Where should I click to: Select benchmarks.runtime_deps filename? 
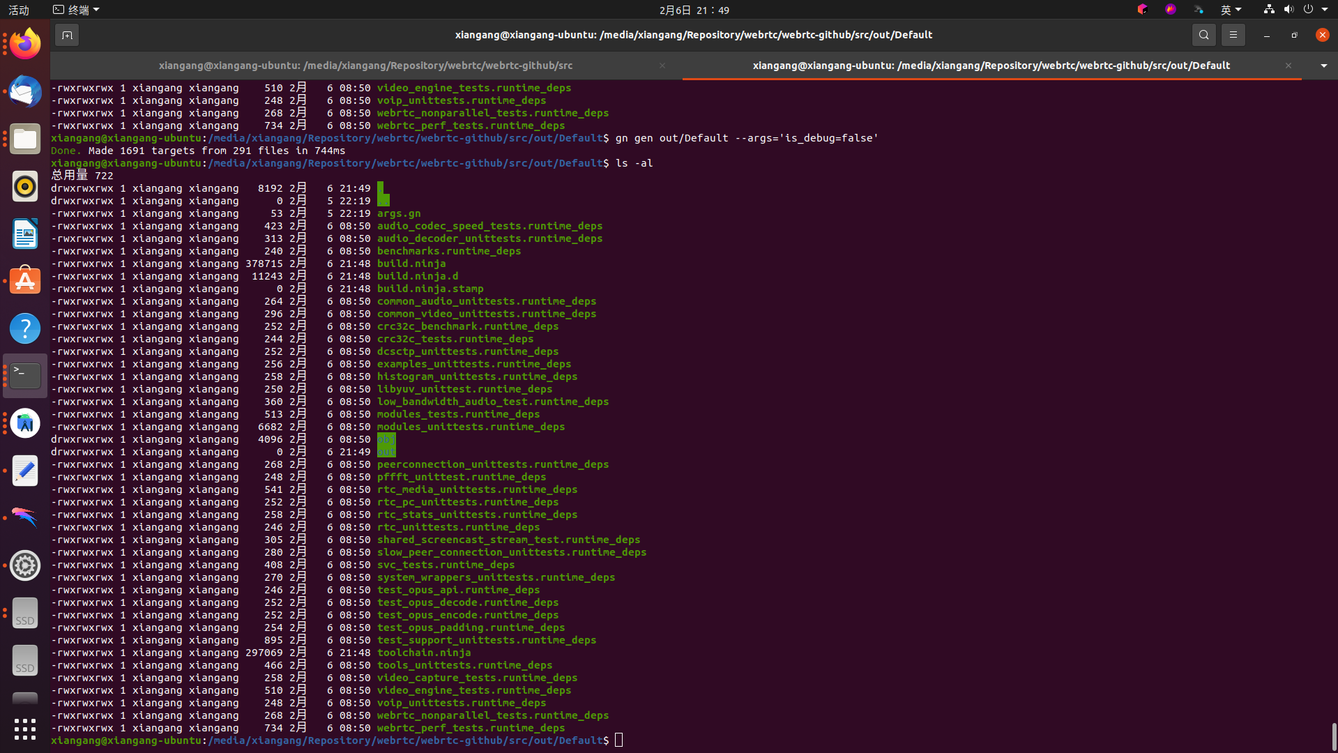(x=449, y=251)
